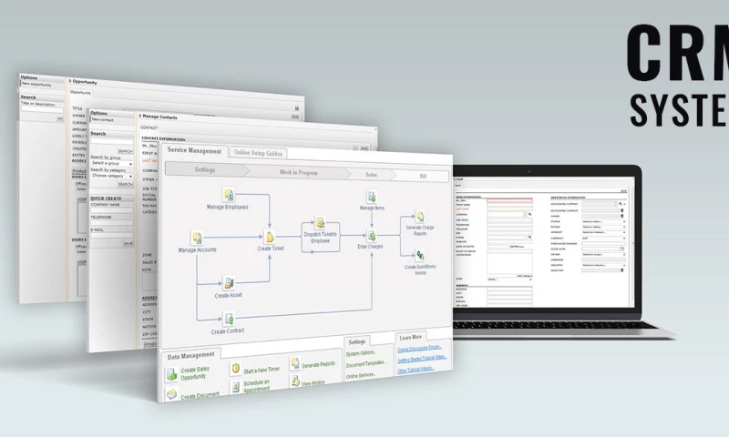729x437 pixels.
Task: Switch to the Service Management tab
Action: (x=194, y=151)
